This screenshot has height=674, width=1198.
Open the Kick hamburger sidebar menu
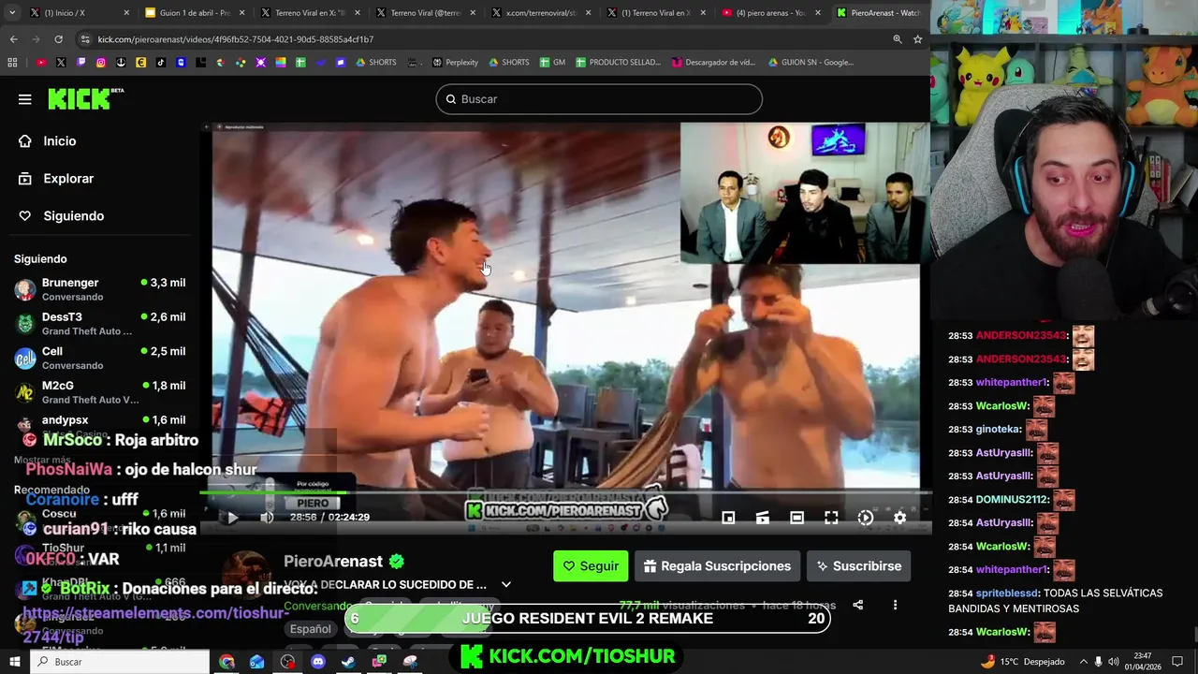tap(25, 99)
